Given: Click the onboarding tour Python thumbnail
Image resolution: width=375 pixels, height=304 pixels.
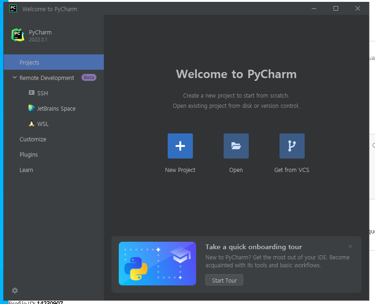Looking at the screenshot, I should tap(157, 264).
